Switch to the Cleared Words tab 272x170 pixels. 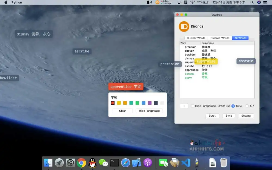[x=220, y=38]
